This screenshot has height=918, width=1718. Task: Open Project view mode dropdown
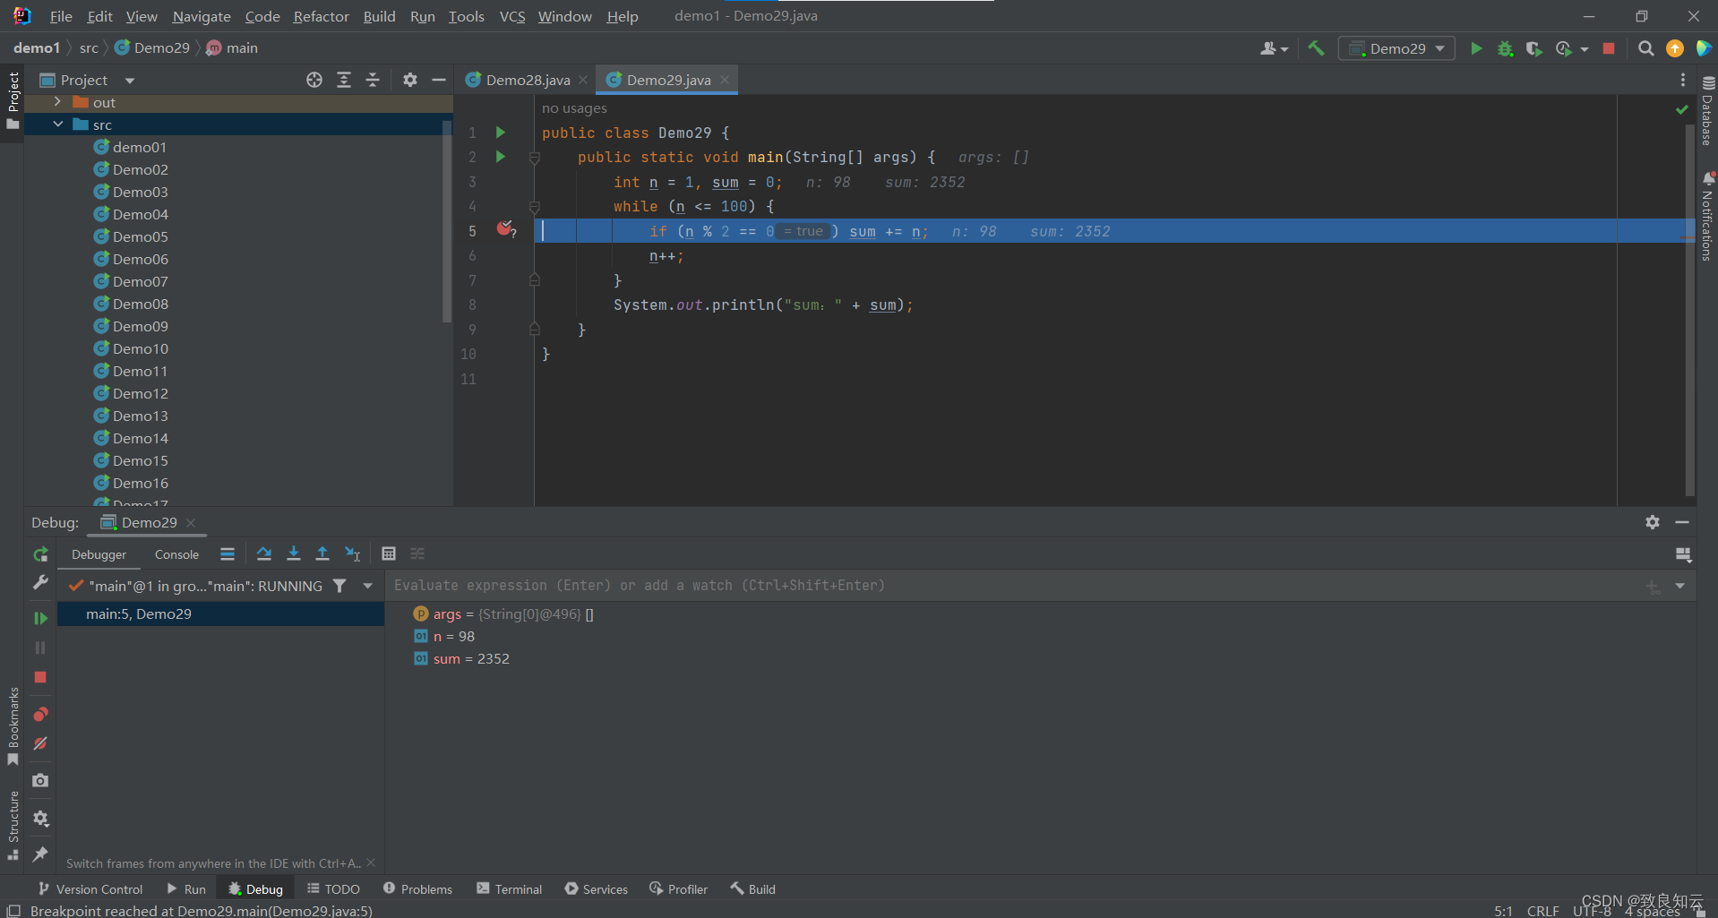pos(130,81)
